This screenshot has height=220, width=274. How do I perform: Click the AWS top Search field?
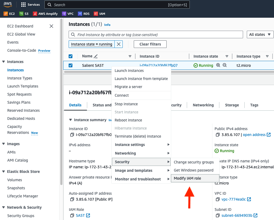click(x=117, y=5)
